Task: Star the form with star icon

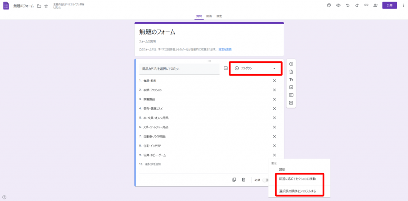Action: click(46, 6)
